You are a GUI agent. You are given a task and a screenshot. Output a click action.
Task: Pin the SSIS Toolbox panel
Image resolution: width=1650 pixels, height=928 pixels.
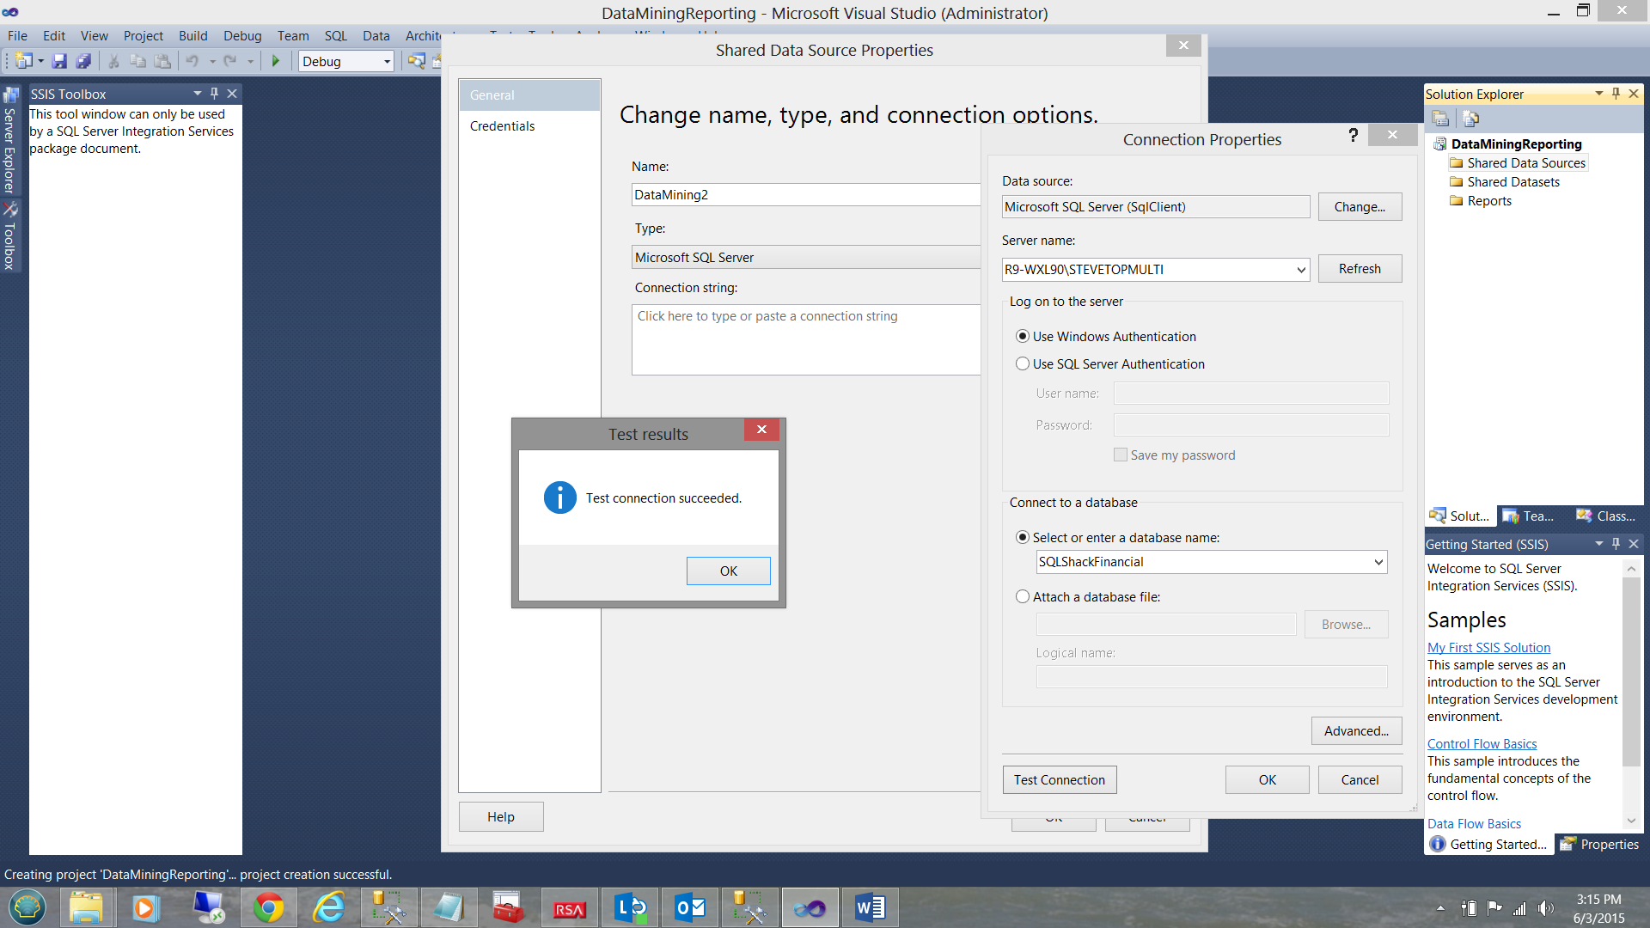click(215, 94)
